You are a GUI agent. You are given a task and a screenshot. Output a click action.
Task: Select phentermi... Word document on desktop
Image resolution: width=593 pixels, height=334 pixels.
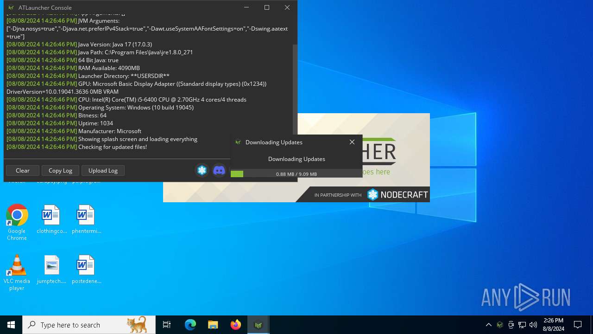(86, 220)
